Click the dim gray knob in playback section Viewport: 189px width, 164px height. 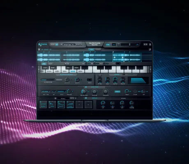point(67,80)
